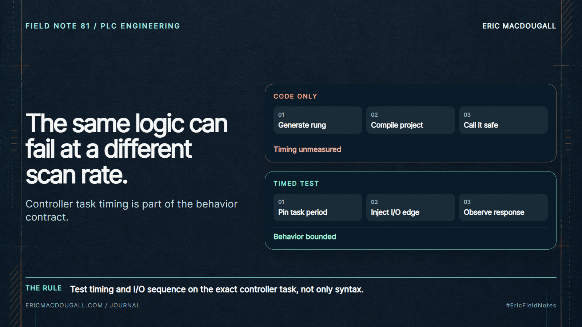Click the 'CODE ONLY' panel heading
582x327 pixels.
click(295, 96)
